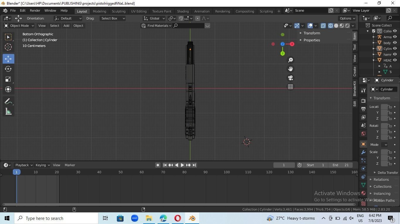This screenshot has height=224, width=400.
Task: Open the World properties globe tab
Action: pyautogui.click(x=363, y=134)
